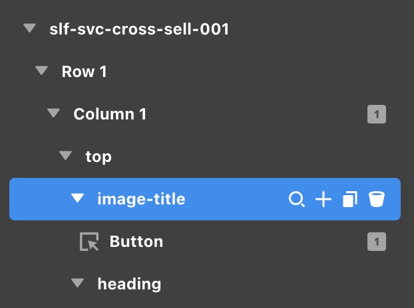Select the Button tree item label
Image resolution: width=414 pixels, height=308 pixels.
tap(136, 242)
